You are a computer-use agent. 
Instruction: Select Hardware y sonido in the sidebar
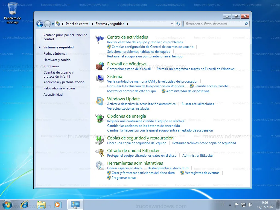tap(57, 60)
